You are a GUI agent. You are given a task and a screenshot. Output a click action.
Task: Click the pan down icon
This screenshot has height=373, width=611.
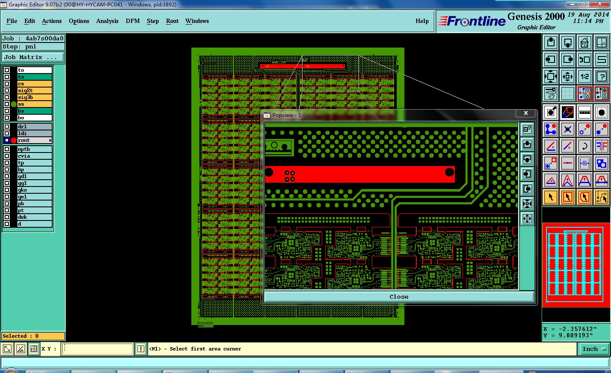coord(568,42)
